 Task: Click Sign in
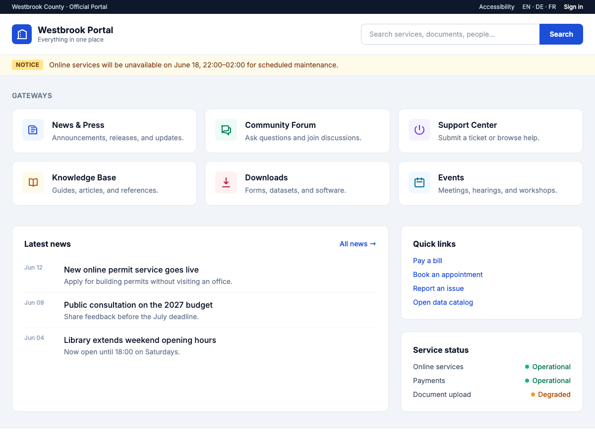click(573, 7)
